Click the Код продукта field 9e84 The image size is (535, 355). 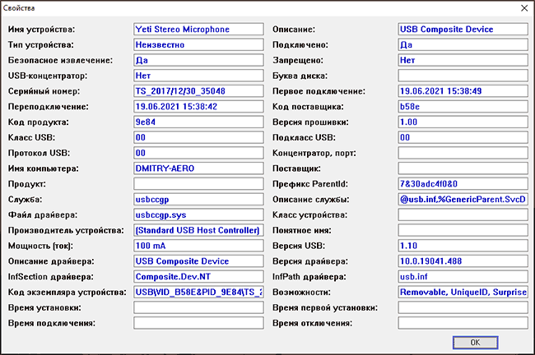tap(198, 122)
